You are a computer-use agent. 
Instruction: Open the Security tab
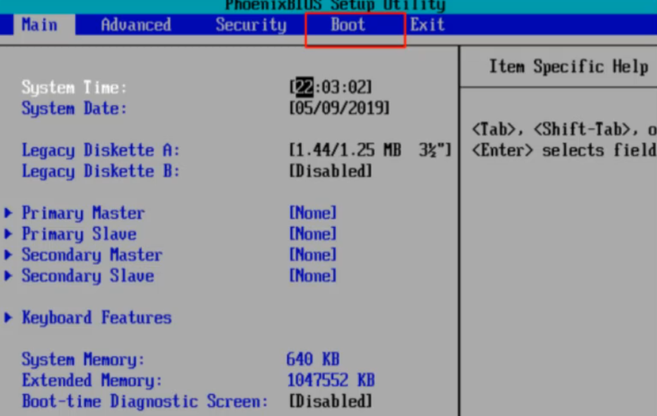point(251,25)
